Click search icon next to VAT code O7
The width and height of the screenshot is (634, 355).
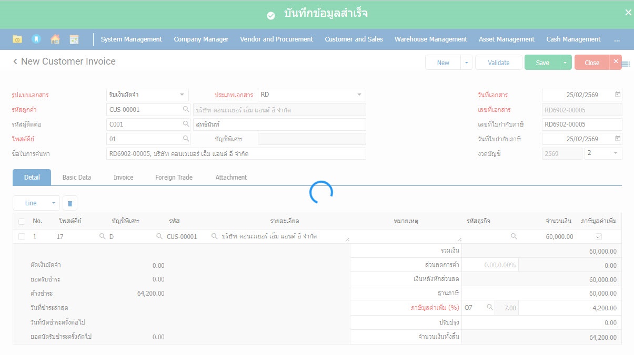click(x=489, y=308)
